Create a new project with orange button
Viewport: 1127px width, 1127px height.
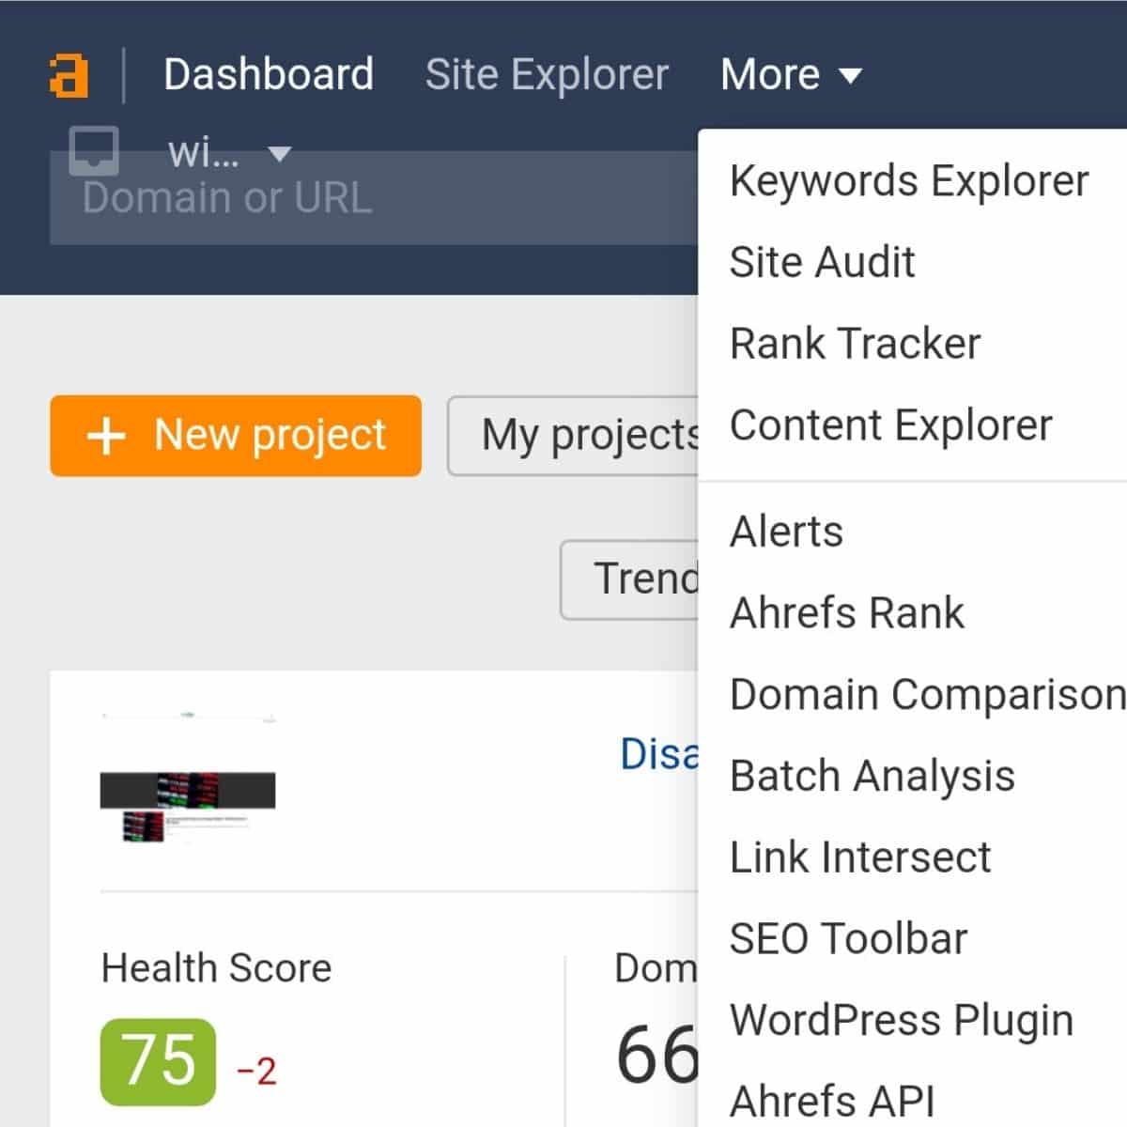pos(236,436)
